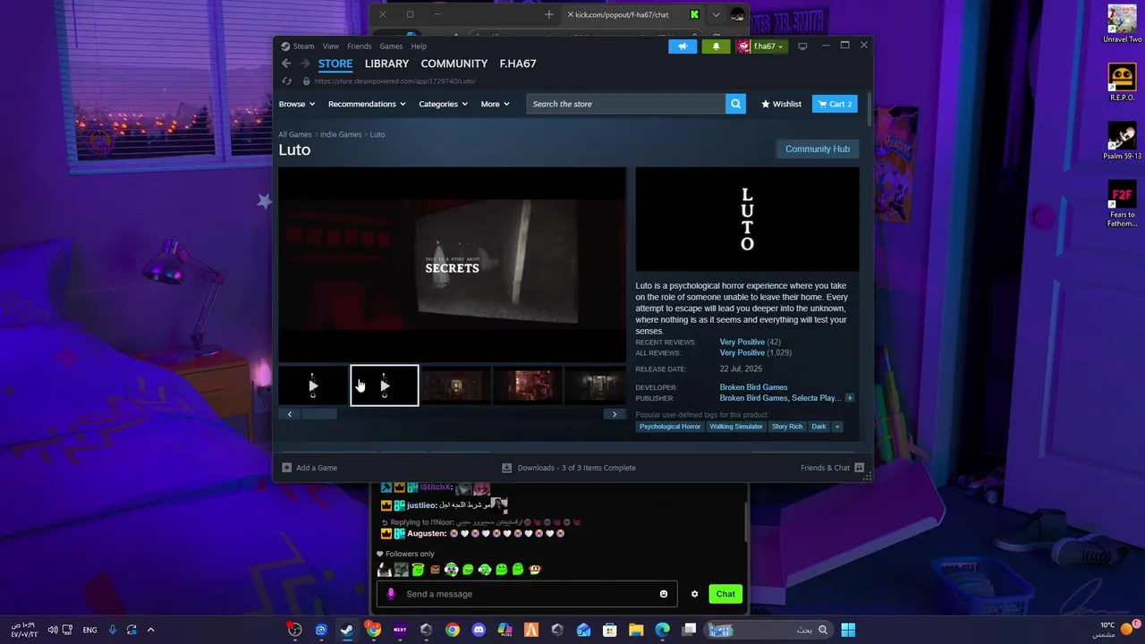The image size is (1145, 644).
Task: Open the Kick browser tab list chevron
Action: click(716, 14)
